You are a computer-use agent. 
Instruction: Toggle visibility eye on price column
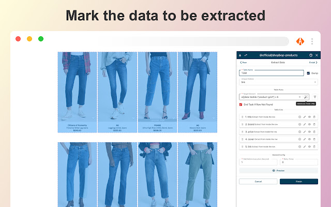tap(309, 132)
